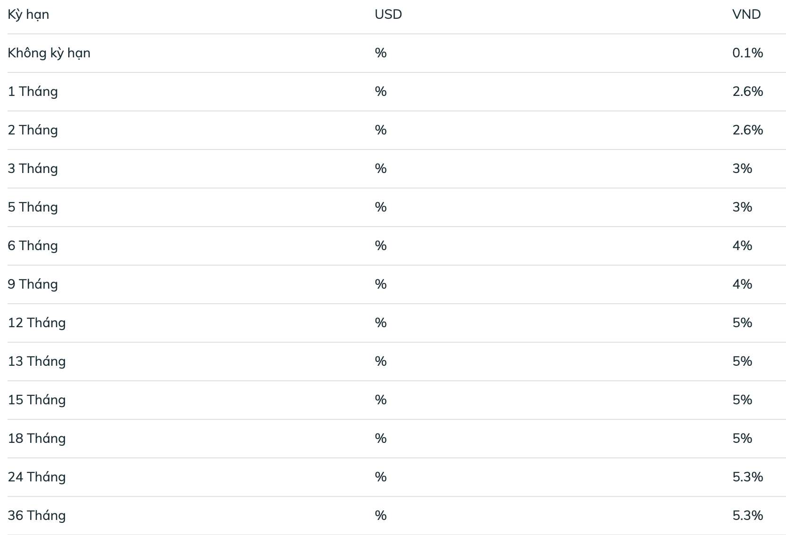
Task: Click the VND rate for 3 Tháng
Action: [x=742, y=169]
